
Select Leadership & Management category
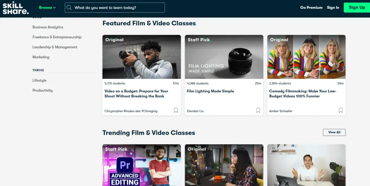click(x=55, y=47)
